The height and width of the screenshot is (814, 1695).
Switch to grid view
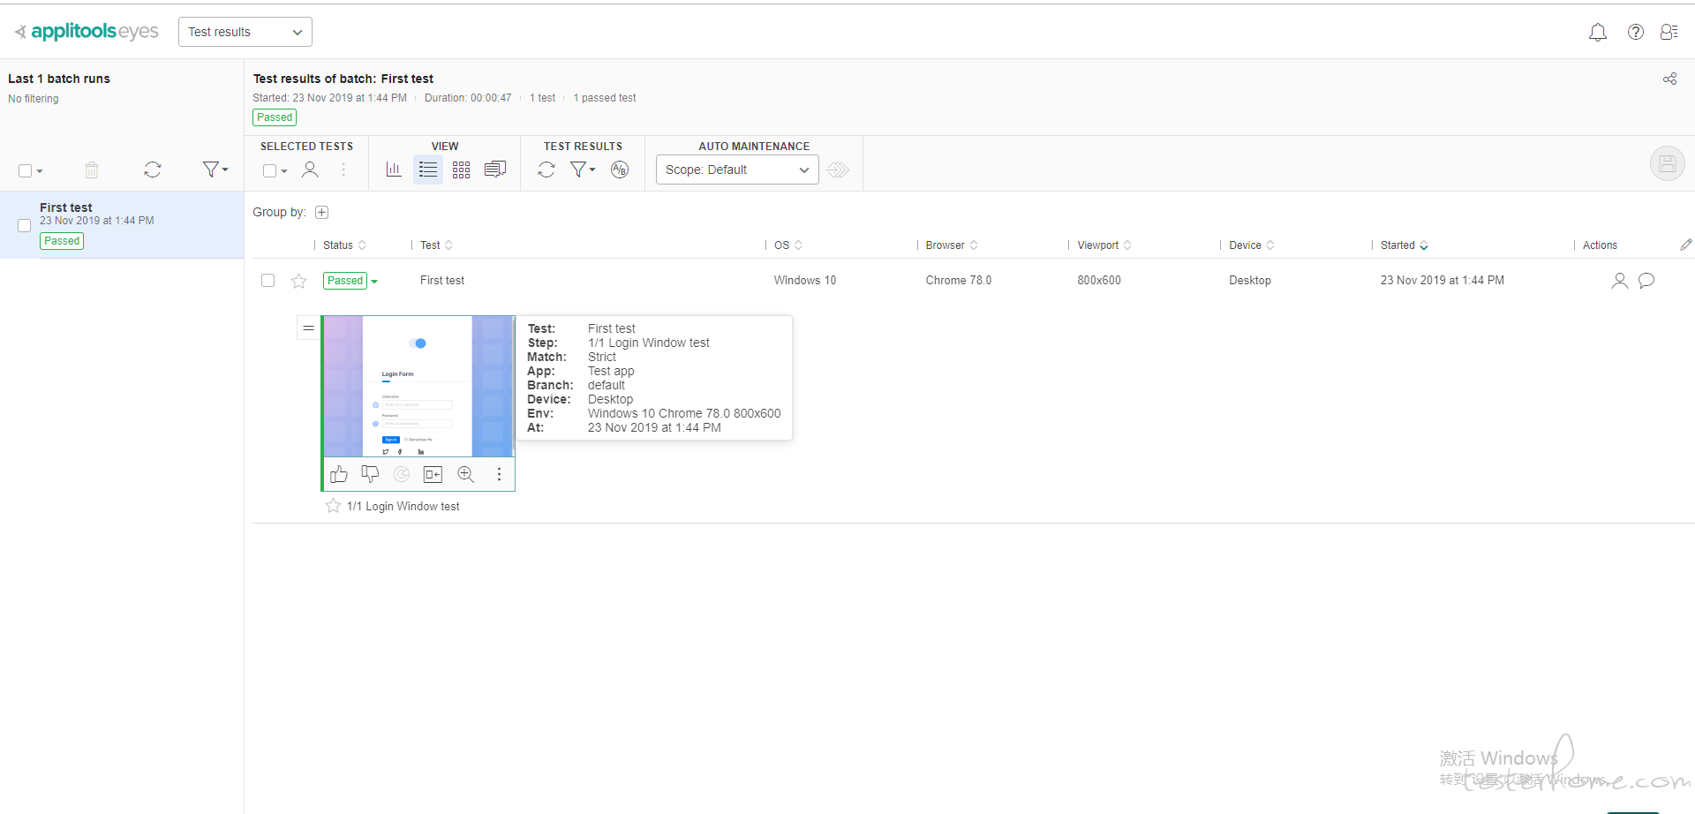[462, 170]
